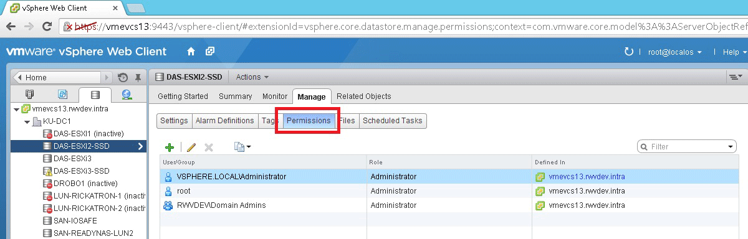Viewport: 748px width, 239px height.
Task: Select DAS-ESXI1 (inactive) in the tree
Action: pyautogui.click(x=89, y=134)
